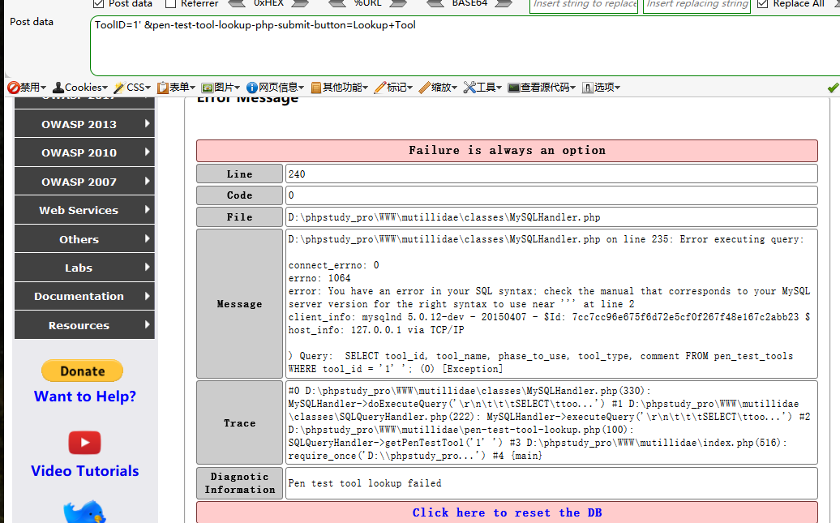The height and width of the screenshot is (523, 840).
Task: Toggle the Replace All checkbox
Action: pos(762,4)
